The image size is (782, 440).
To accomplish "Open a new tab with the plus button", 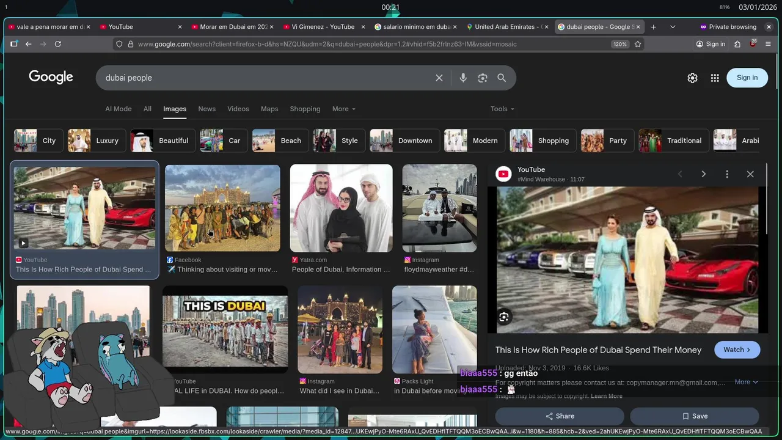I will point(653,27).
